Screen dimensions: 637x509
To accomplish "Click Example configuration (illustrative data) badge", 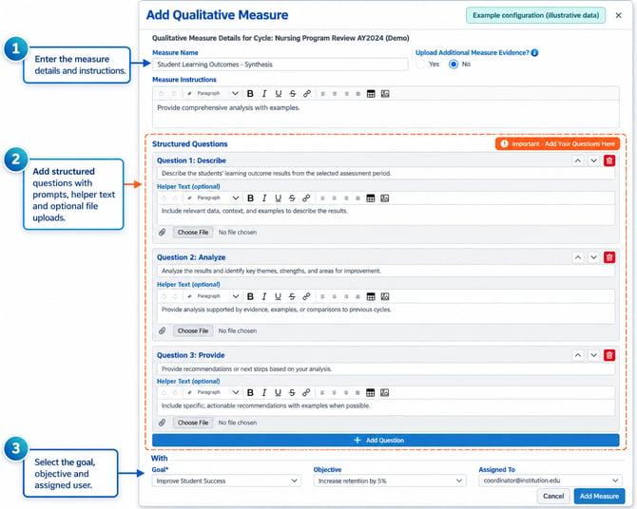I will [x=535, y=15].
